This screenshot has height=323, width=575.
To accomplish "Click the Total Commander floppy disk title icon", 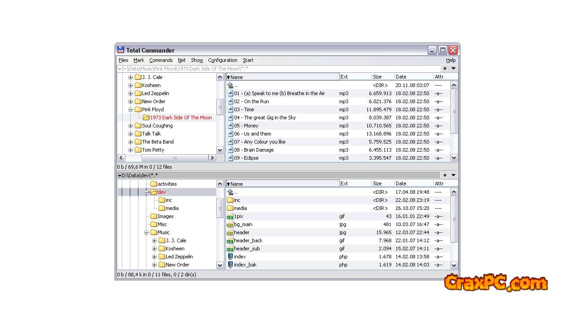I will click(120, 50).
